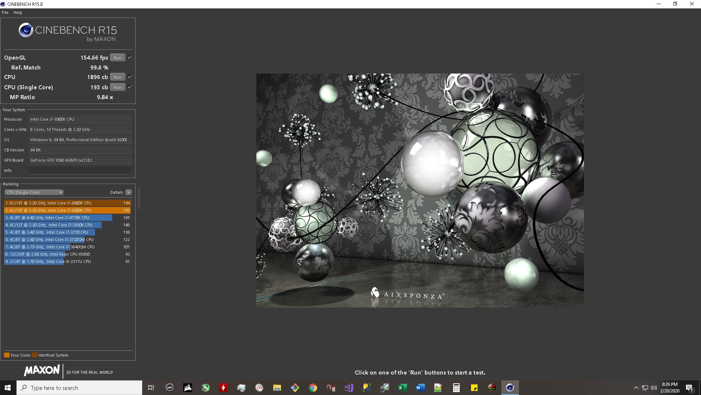701x395 pixels.
Task: Toggle the CPU test checkmark
Action: click(130, 77)
